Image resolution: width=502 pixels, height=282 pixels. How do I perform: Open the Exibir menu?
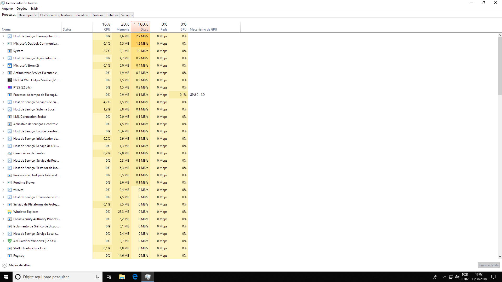(x=34, y=9)
